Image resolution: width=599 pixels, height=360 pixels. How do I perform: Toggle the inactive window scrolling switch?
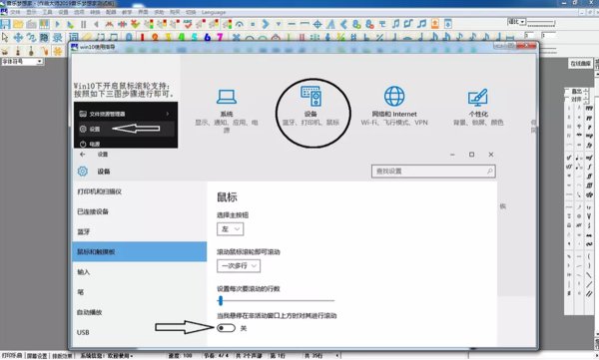(226, 328)
